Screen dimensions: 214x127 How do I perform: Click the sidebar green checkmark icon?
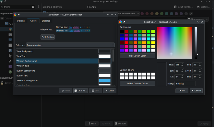click(x=10, y=72)
